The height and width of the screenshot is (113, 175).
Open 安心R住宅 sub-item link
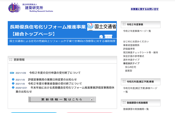click(131, 67)
